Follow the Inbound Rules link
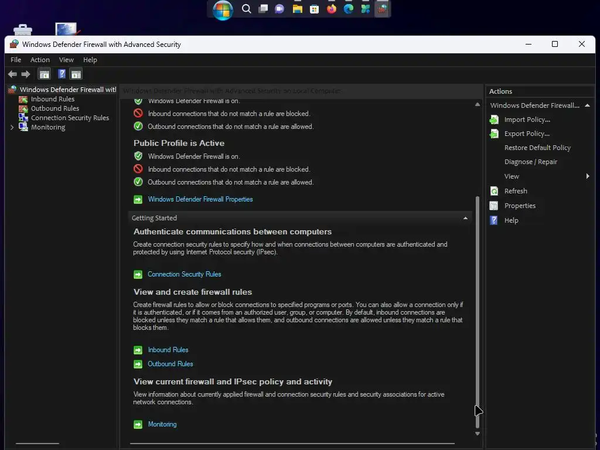 tap(168, 350)
